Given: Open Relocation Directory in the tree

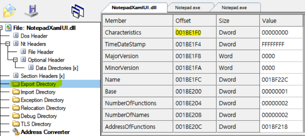Looking at the screenshot, I should pos(43,108).
